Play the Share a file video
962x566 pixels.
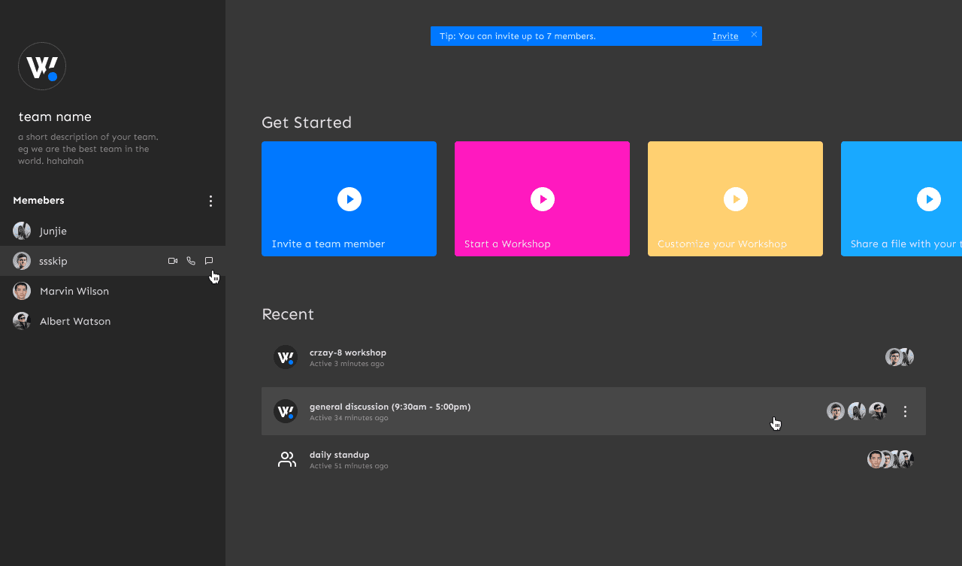[929, 199]
